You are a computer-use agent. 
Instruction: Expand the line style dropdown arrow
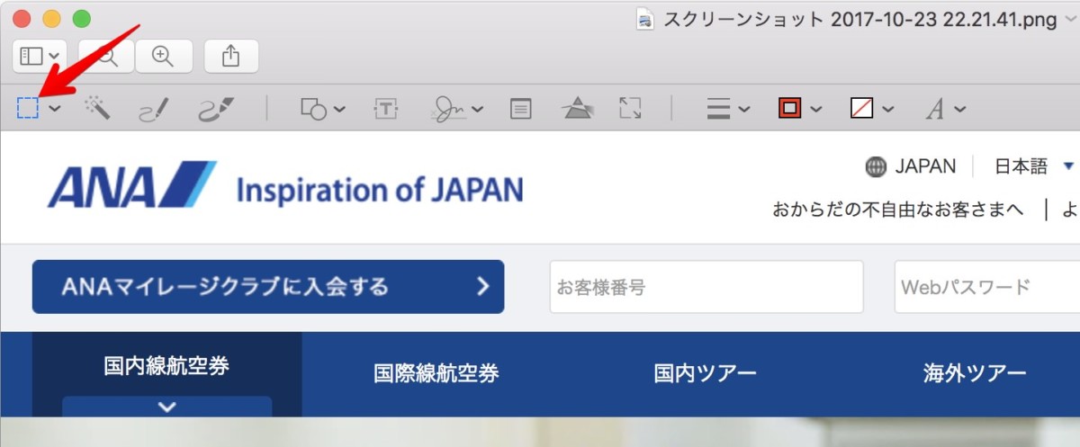(744, 110)
